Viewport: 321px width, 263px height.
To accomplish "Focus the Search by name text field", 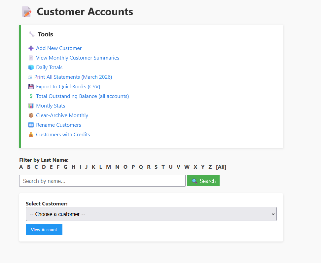I will click(102, 181).
